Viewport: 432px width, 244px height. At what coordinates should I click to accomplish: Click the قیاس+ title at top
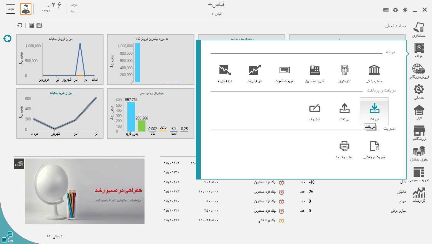216,4
